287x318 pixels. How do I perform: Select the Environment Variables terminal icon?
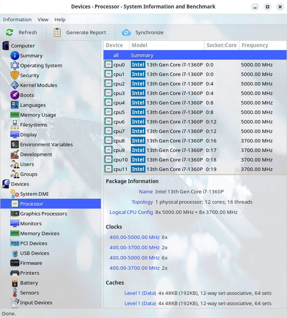coord(15,144)
